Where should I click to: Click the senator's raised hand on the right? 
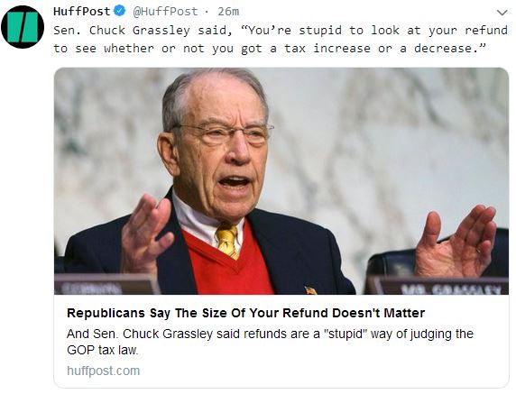(x=456, y=241)
